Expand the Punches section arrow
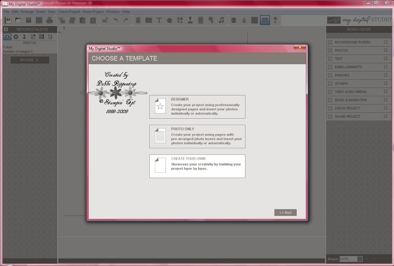Screen dimensions: 394x266 [x=386, y=75]
